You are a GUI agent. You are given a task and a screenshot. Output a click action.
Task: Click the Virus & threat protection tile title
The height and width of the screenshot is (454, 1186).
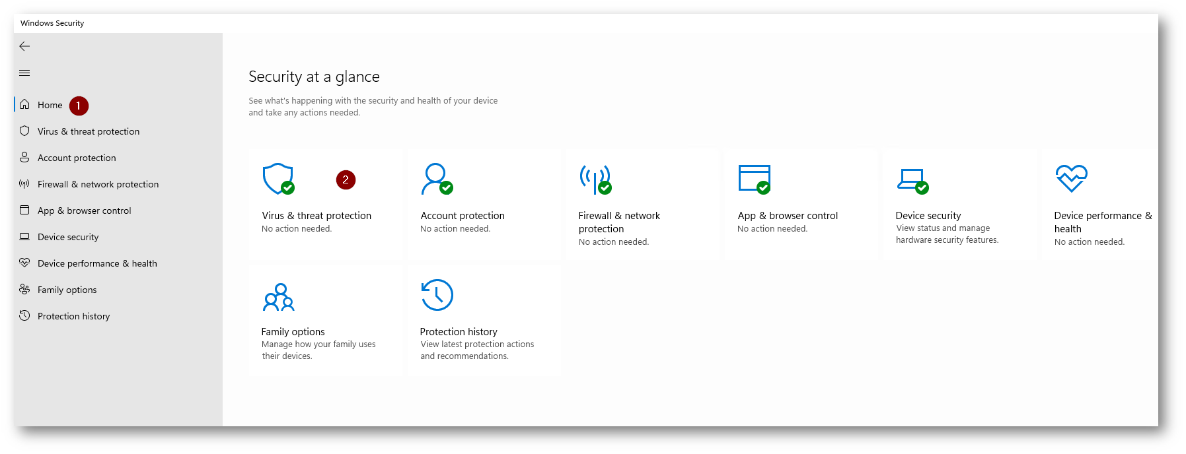tap(316, 216)
